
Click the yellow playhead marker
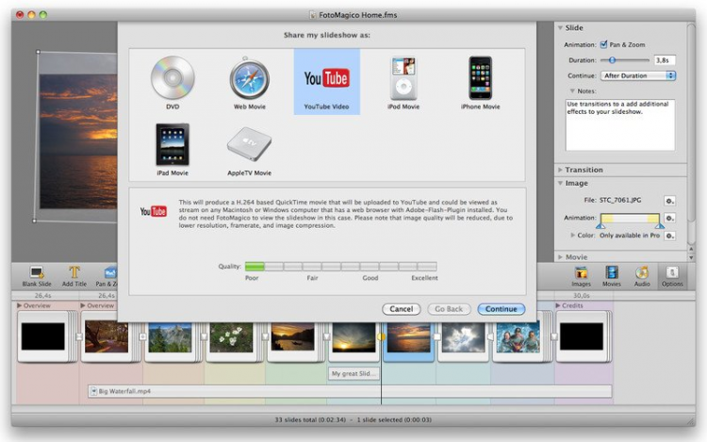381,336
